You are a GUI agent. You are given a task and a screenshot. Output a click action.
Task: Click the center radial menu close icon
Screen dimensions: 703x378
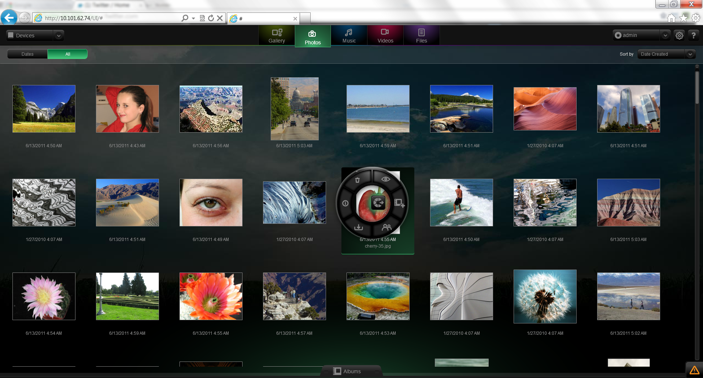tap(378, 203)
